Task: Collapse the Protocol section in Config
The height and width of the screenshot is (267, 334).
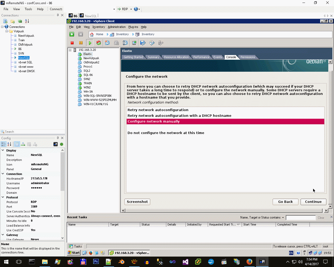Action: coord(3,197)
